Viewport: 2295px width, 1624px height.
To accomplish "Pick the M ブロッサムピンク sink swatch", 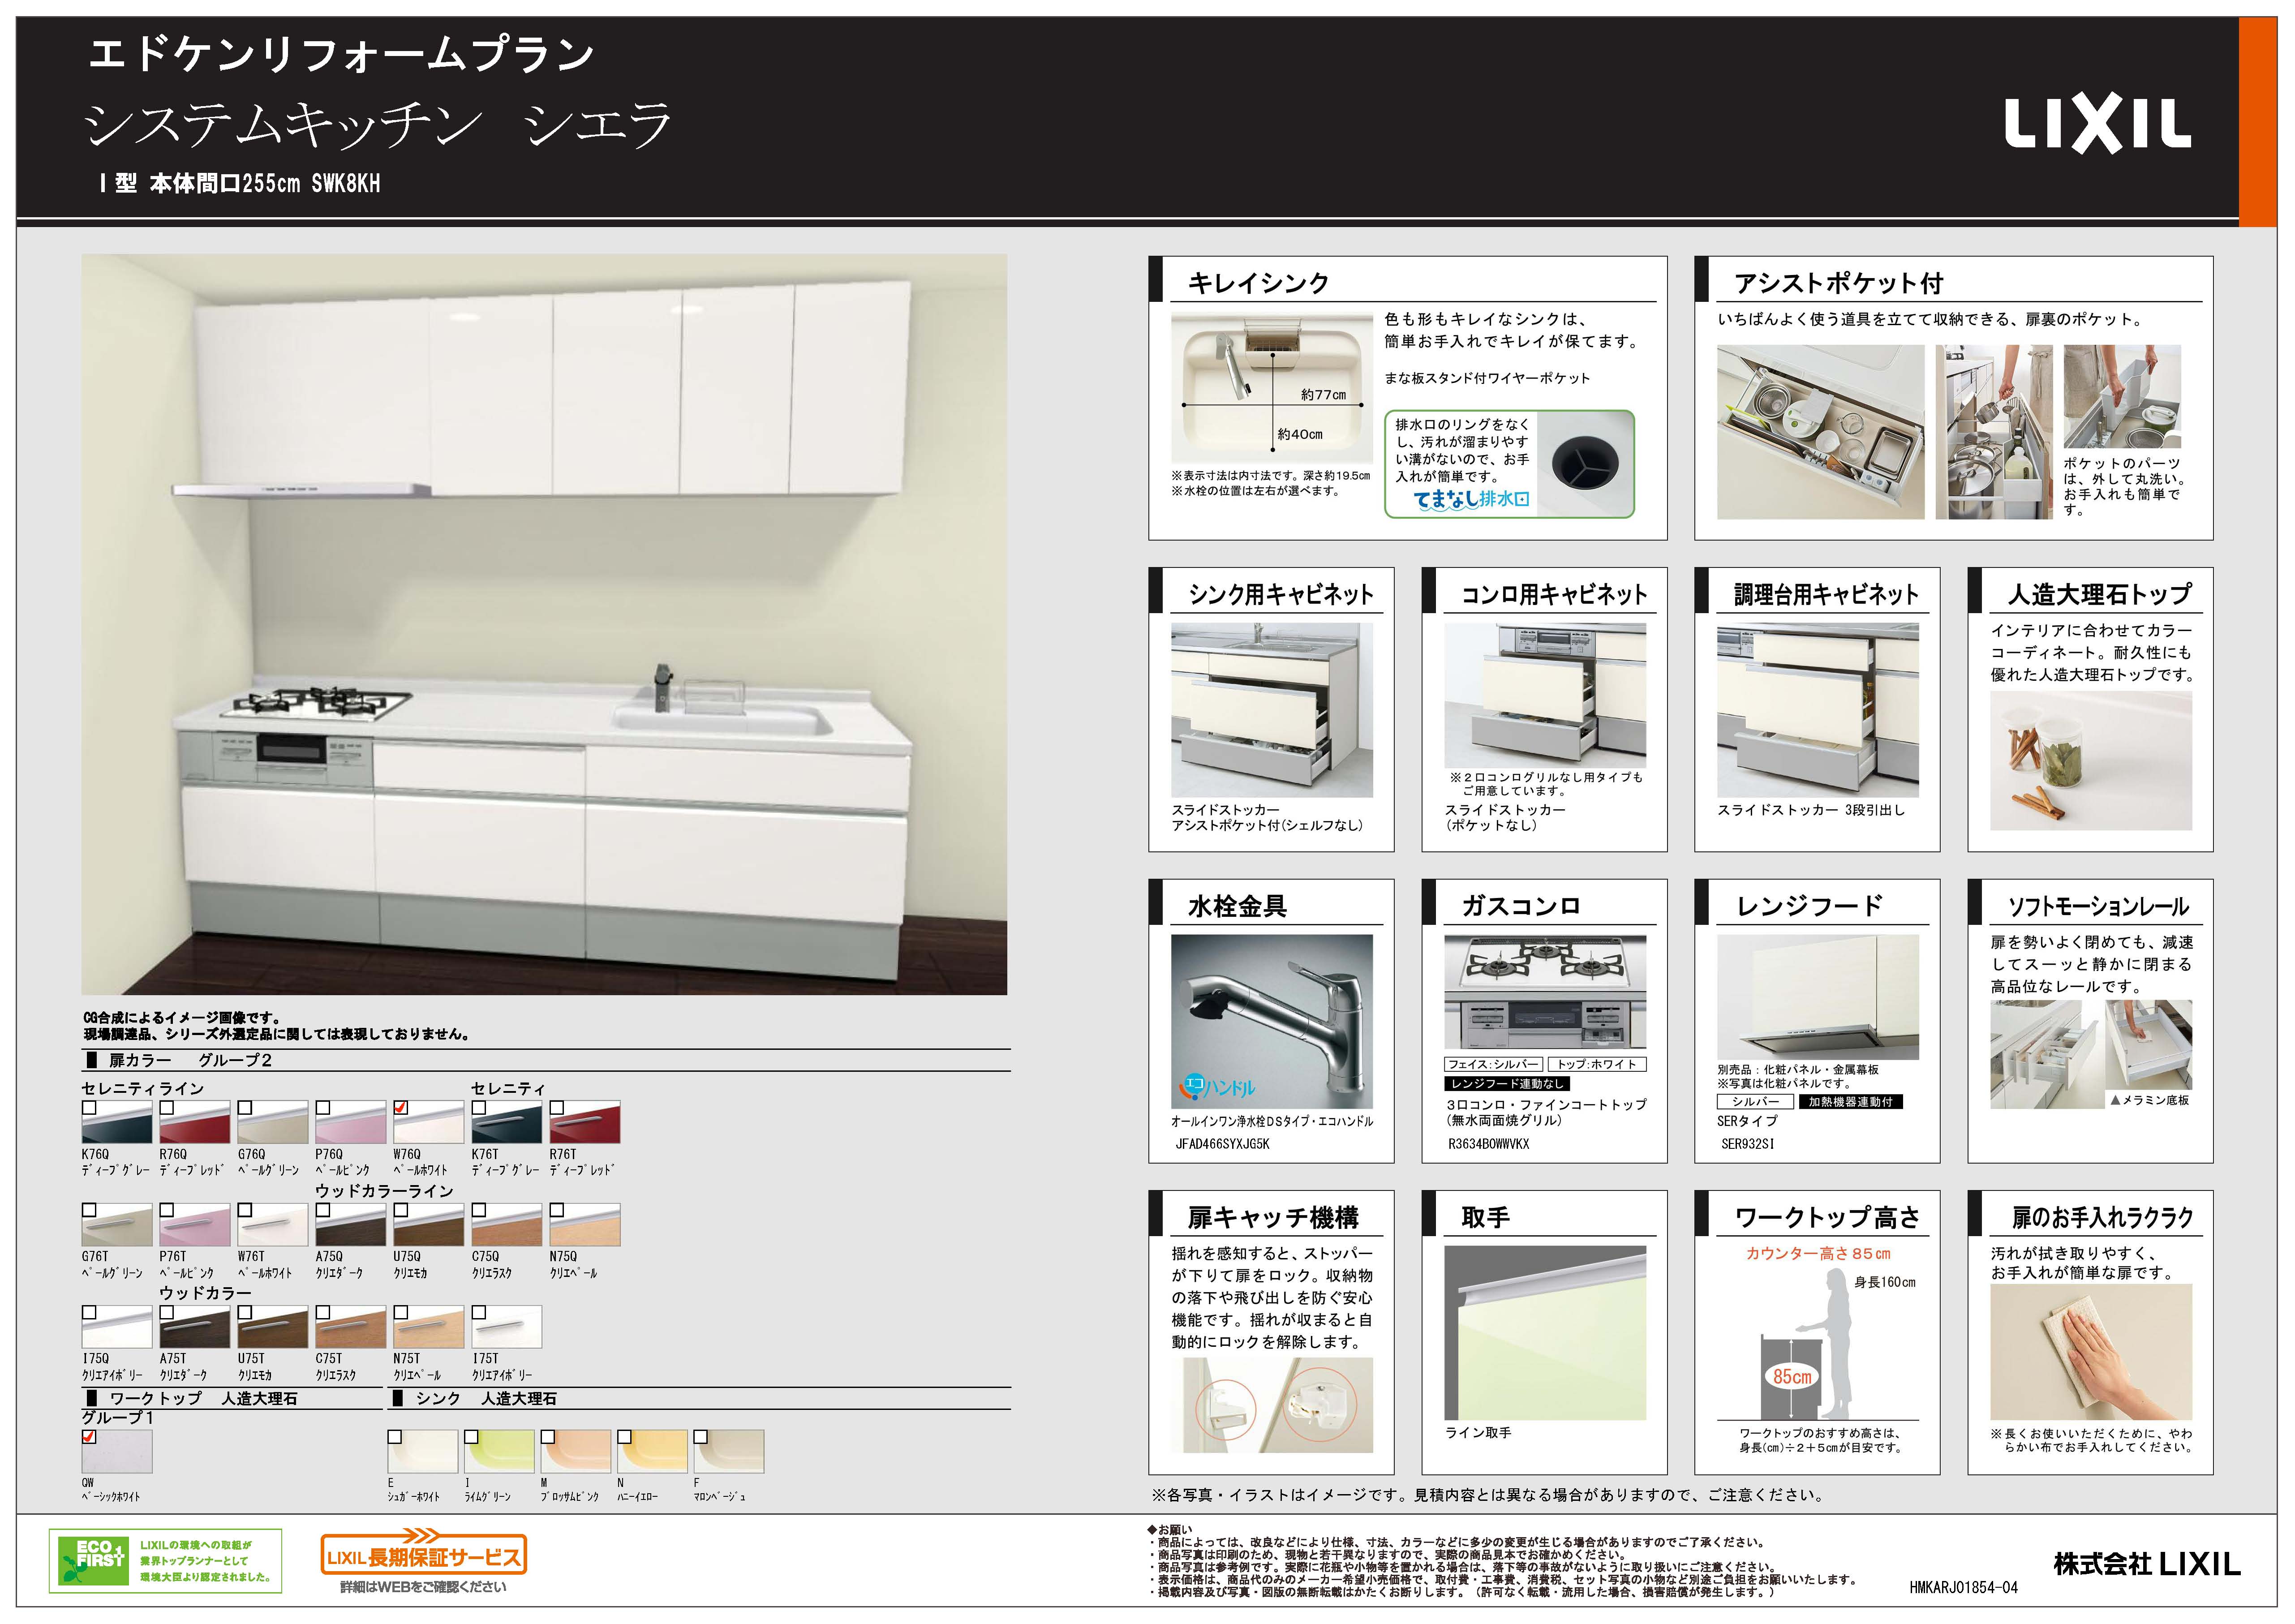I will pos(576,1451).
